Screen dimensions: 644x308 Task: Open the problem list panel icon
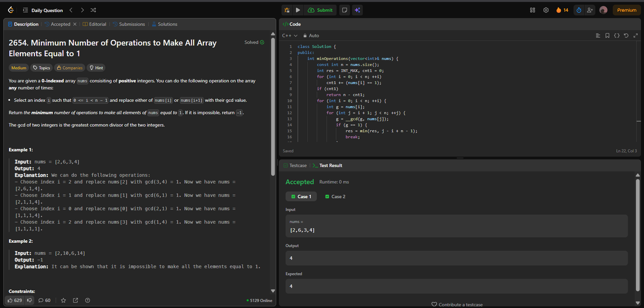click(25, 10)
